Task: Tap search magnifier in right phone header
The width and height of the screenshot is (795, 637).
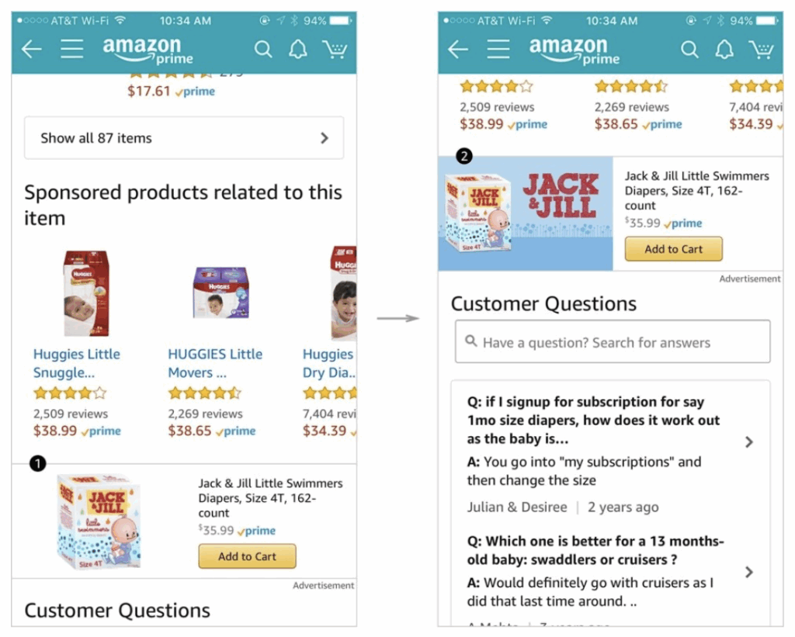Action: [689, 49]
